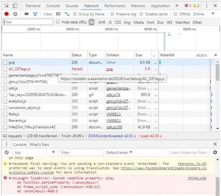Select the file icon beside analytics.js
Image resolution: width=221 pixels, height=196 pixels.
(x=5, y=101)
